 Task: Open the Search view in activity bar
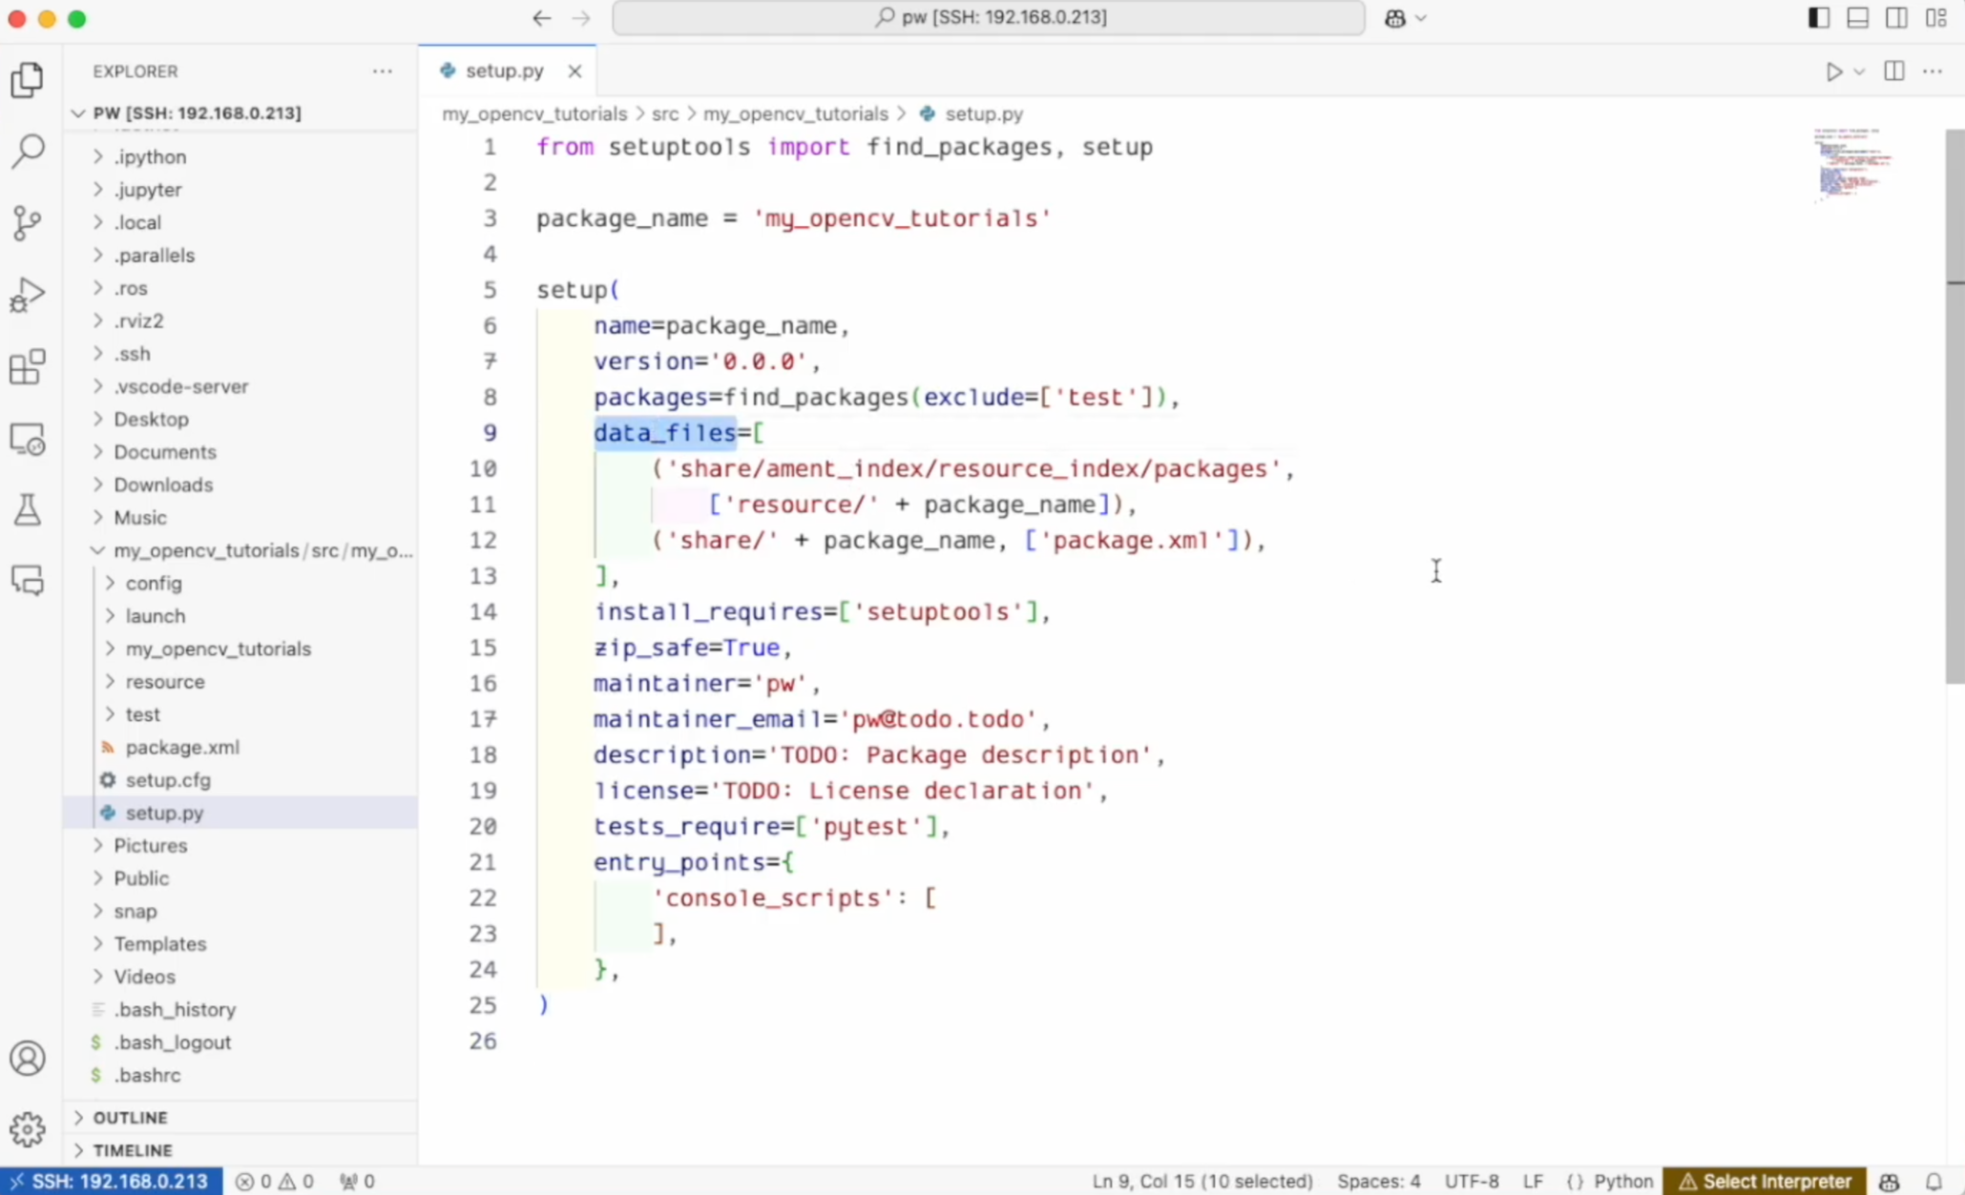[28, 151]
